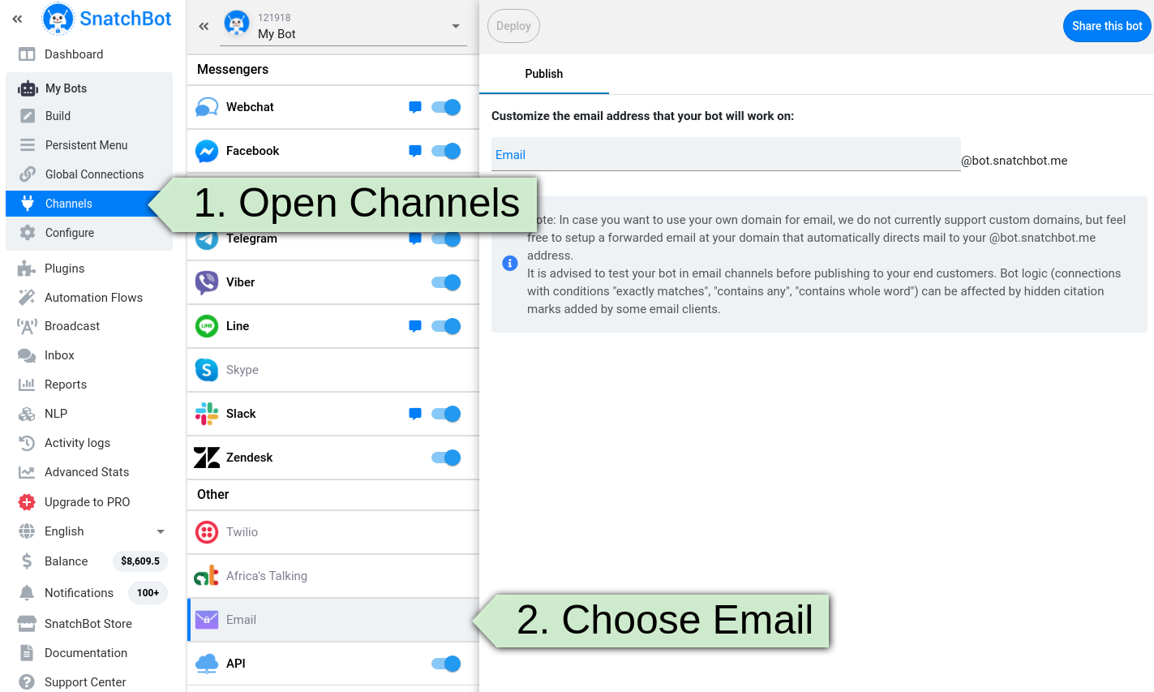
Task: Click the NLP cubes icon
Action: 27,414
